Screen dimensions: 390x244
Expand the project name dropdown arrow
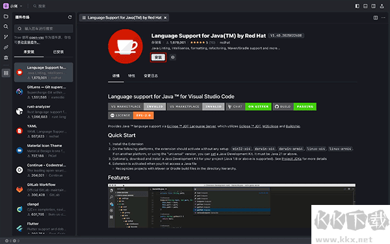tap(21, 6)
